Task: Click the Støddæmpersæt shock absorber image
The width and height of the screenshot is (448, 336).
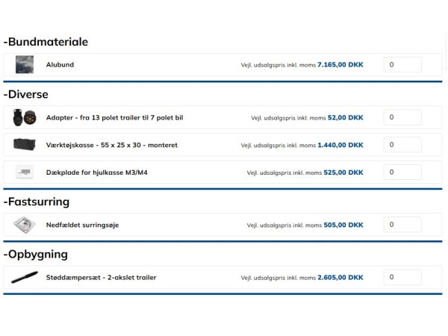Action: pos(24,278)
